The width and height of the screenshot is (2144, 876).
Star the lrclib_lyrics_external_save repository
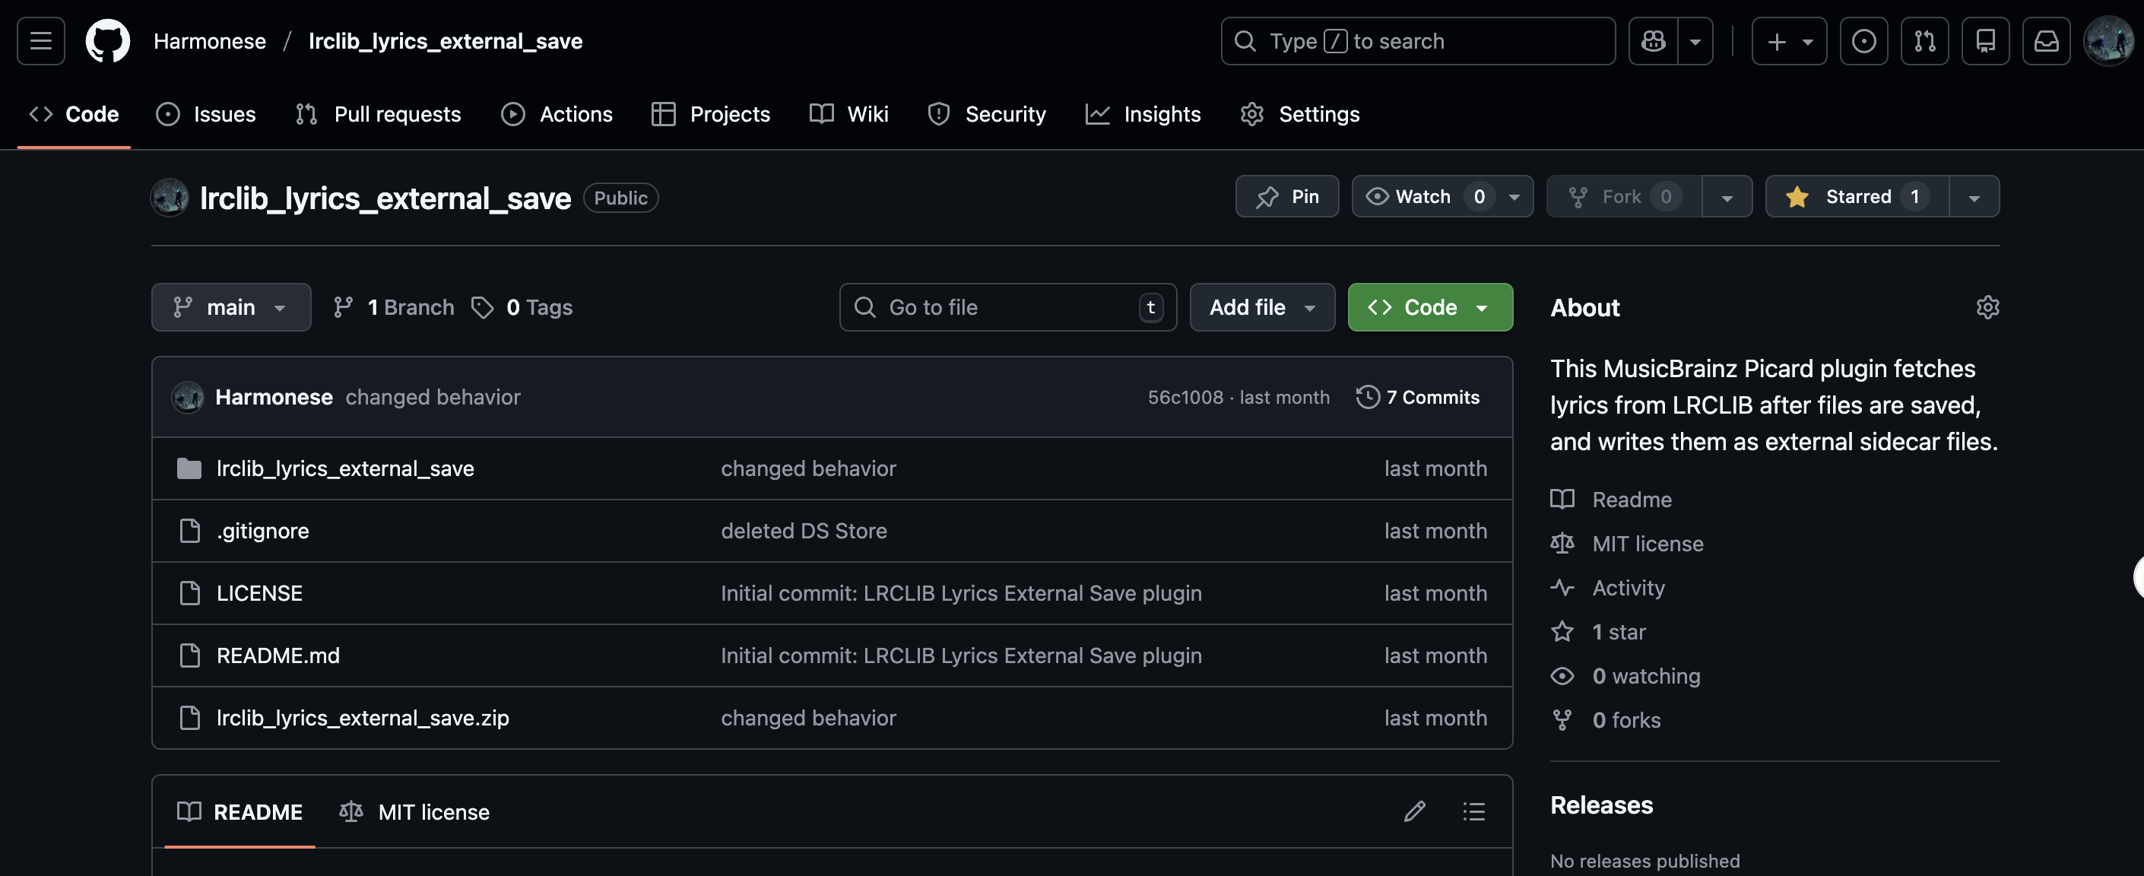1854,196
